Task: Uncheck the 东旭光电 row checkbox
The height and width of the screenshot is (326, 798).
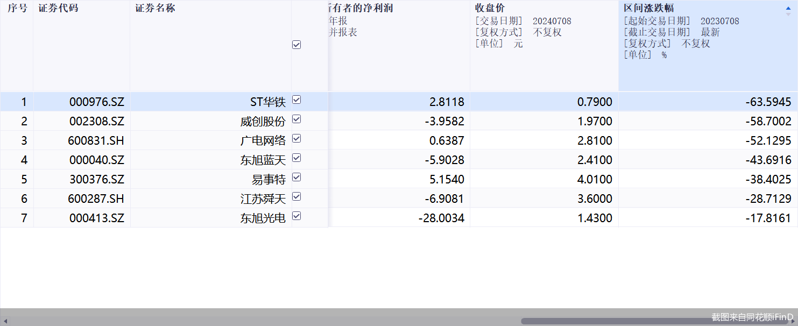Action: (x=296, y=216)
